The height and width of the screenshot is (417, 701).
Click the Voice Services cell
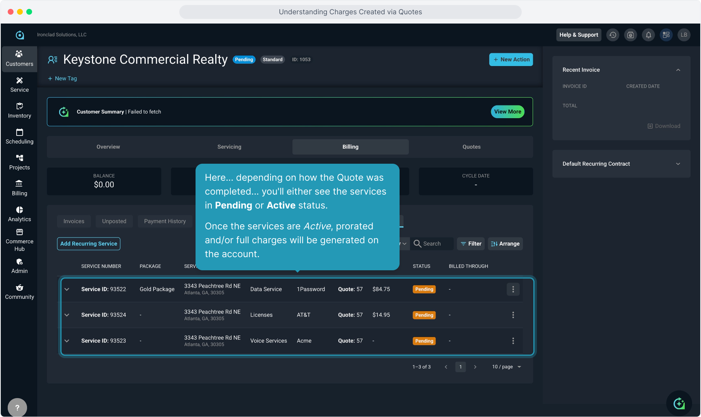269,341
